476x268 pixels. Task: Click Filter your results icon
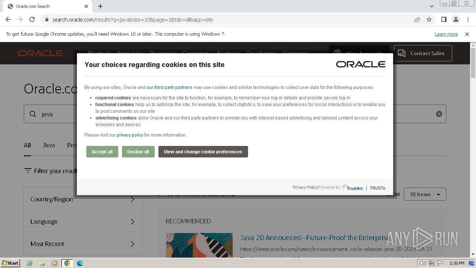click(x=28, y=171)
